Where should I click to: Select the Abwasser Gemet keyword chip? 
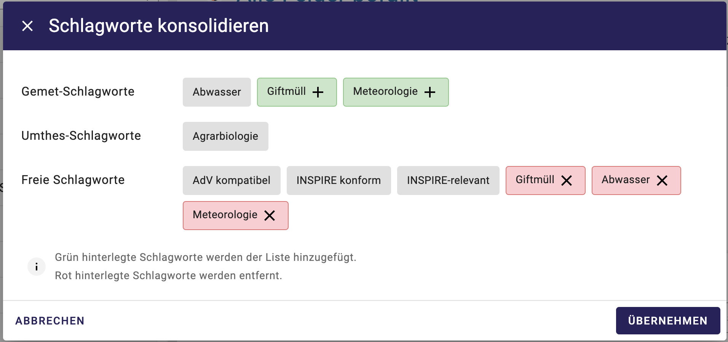217,92
